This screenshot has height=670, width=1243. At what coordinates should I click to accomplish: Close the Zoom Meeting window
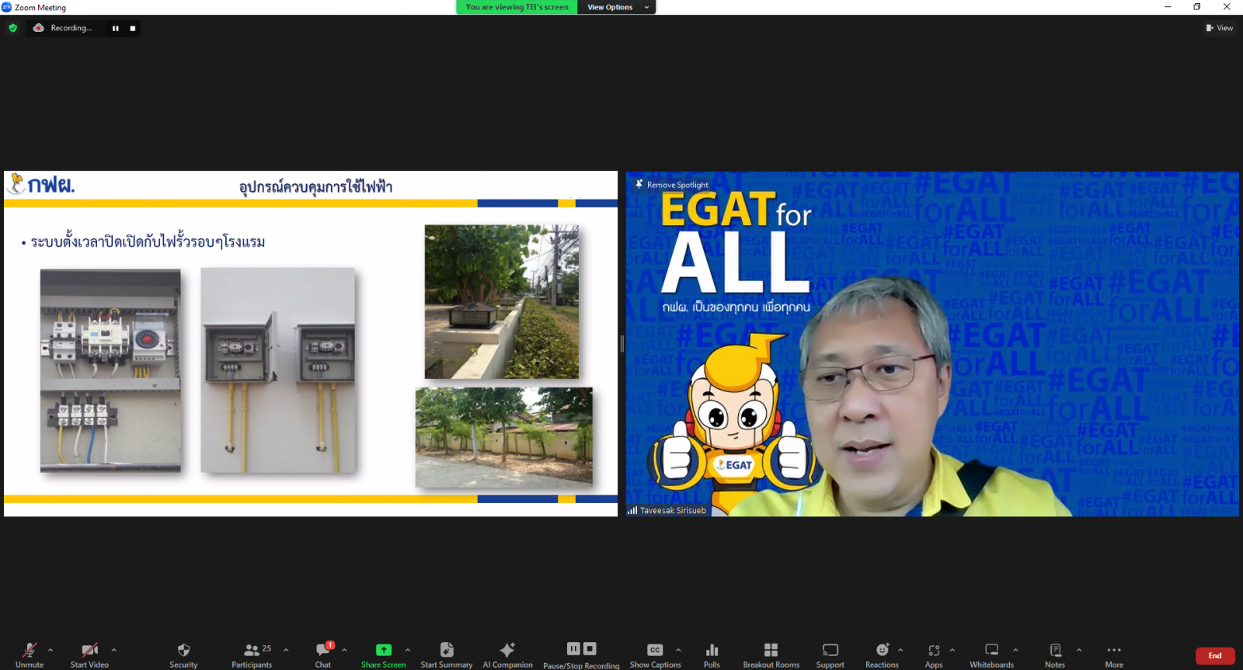[1227, 7]
